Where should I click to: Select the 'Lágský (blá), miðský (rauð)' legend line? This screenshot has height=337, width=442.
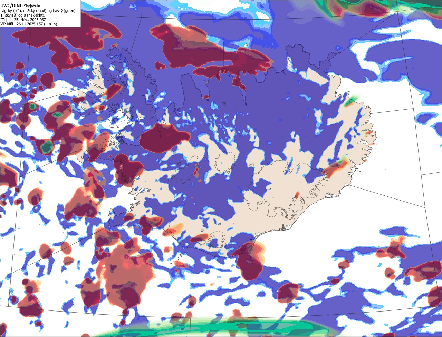pos(38,11)
